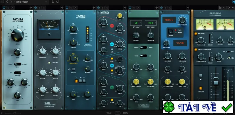Screen dimensions: 235x115
Task: Enable the Prestige PRE-GATE button
Action: [196, 34]
